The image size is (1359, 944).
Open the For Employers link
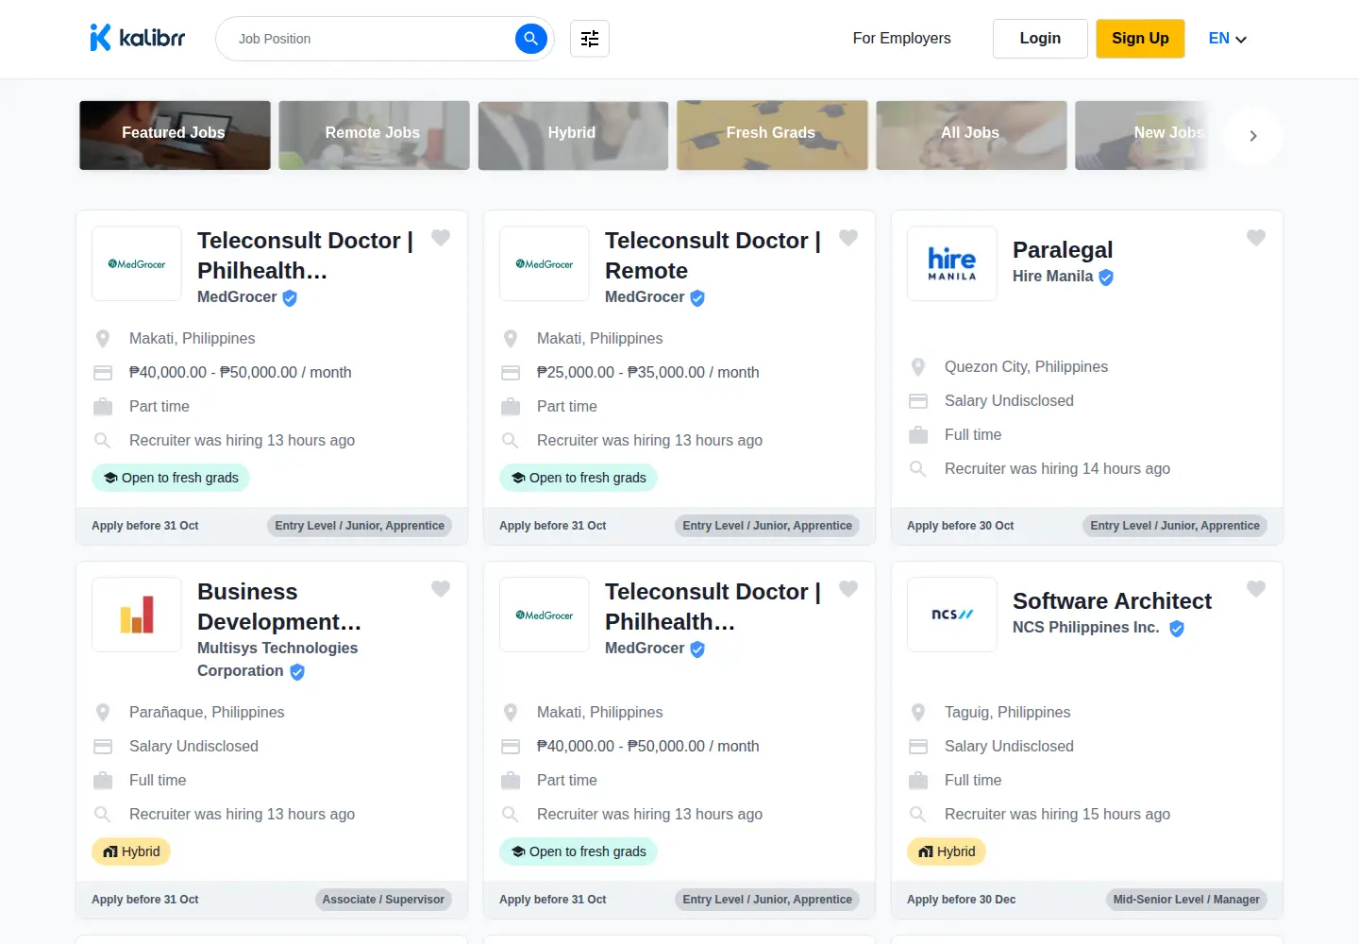click(x=902, y=39)
